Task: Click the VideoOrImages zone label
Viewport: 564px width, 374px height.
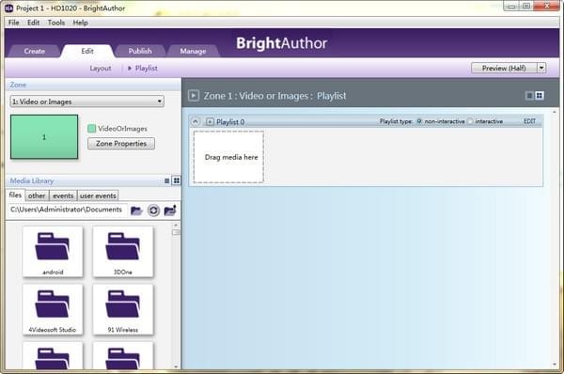Action: pyautogui.click(x=122, y=129)
